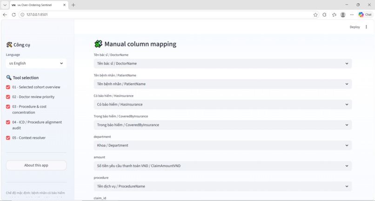The width and height of the screenshot is (375, 201).
Task: Open the tab search dropdown arrow
Action: click(5, 5)
